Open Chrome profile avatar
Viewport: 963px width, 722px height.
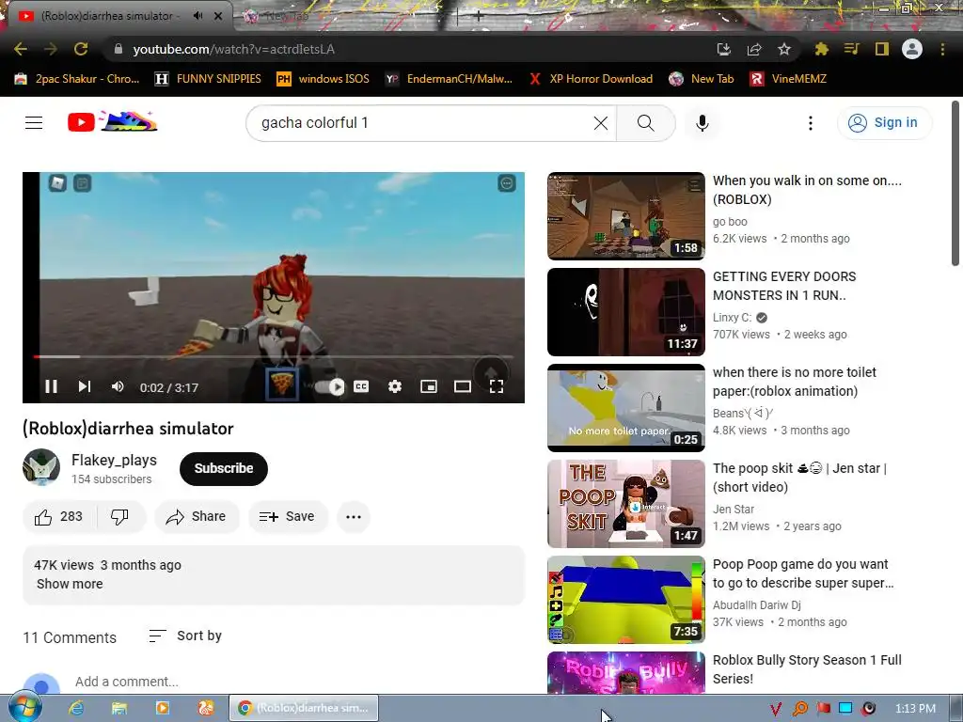(912, 49)
